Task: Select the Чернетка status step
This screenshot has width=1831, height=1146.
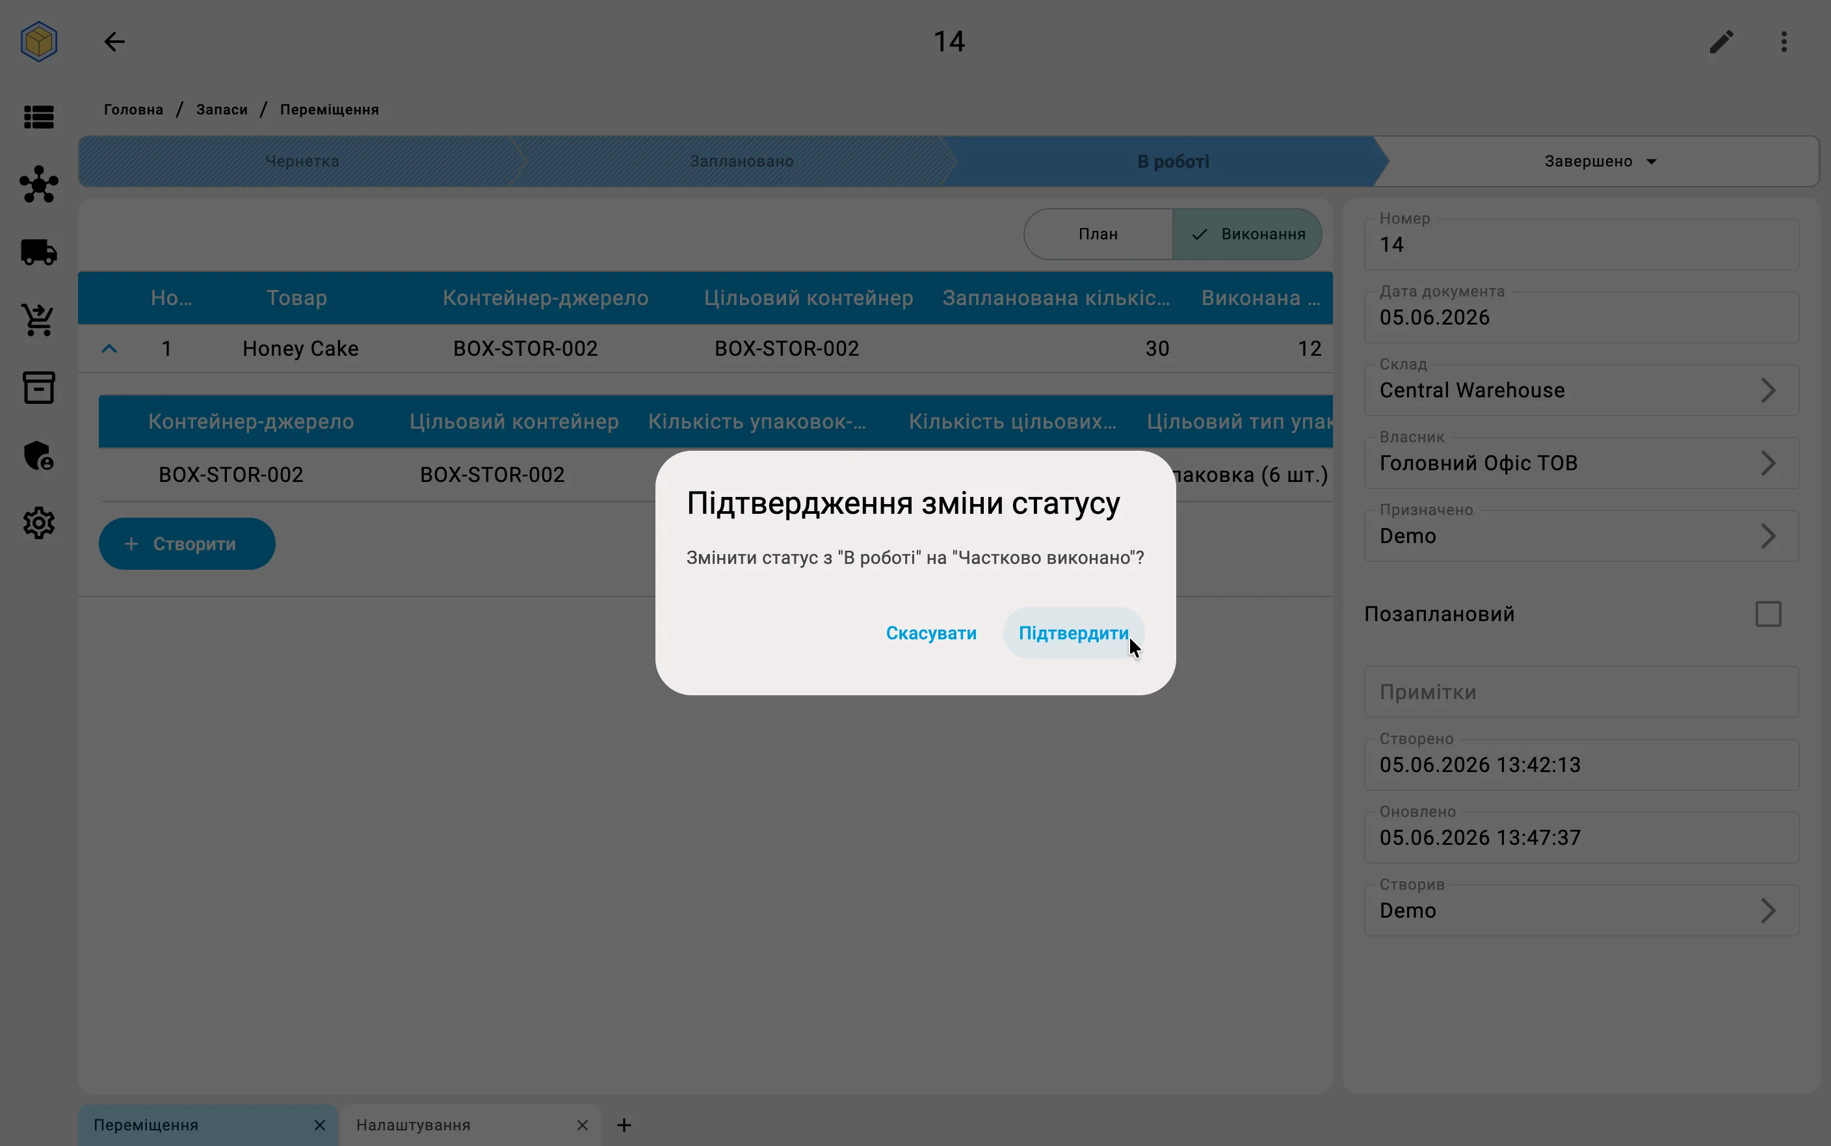Action: (x=302, y=161)
